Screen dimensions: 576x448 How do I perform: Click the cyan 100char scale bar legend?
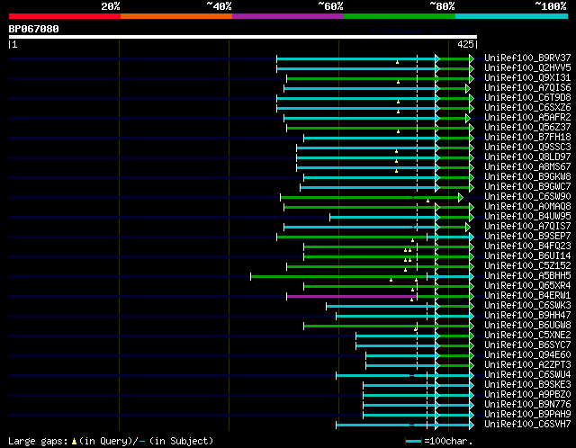click(414, 441)
